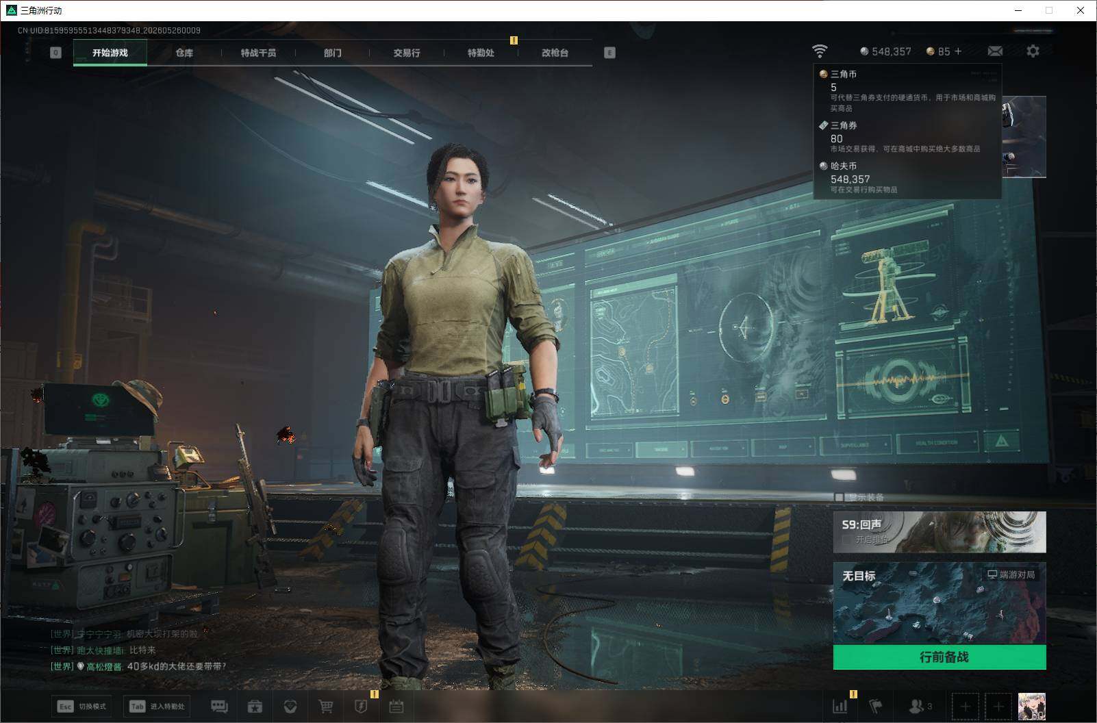Screen dimensions: 1097x723
Task: Click the 哈夫币 coin icon in popup
Action: point(823,166)
